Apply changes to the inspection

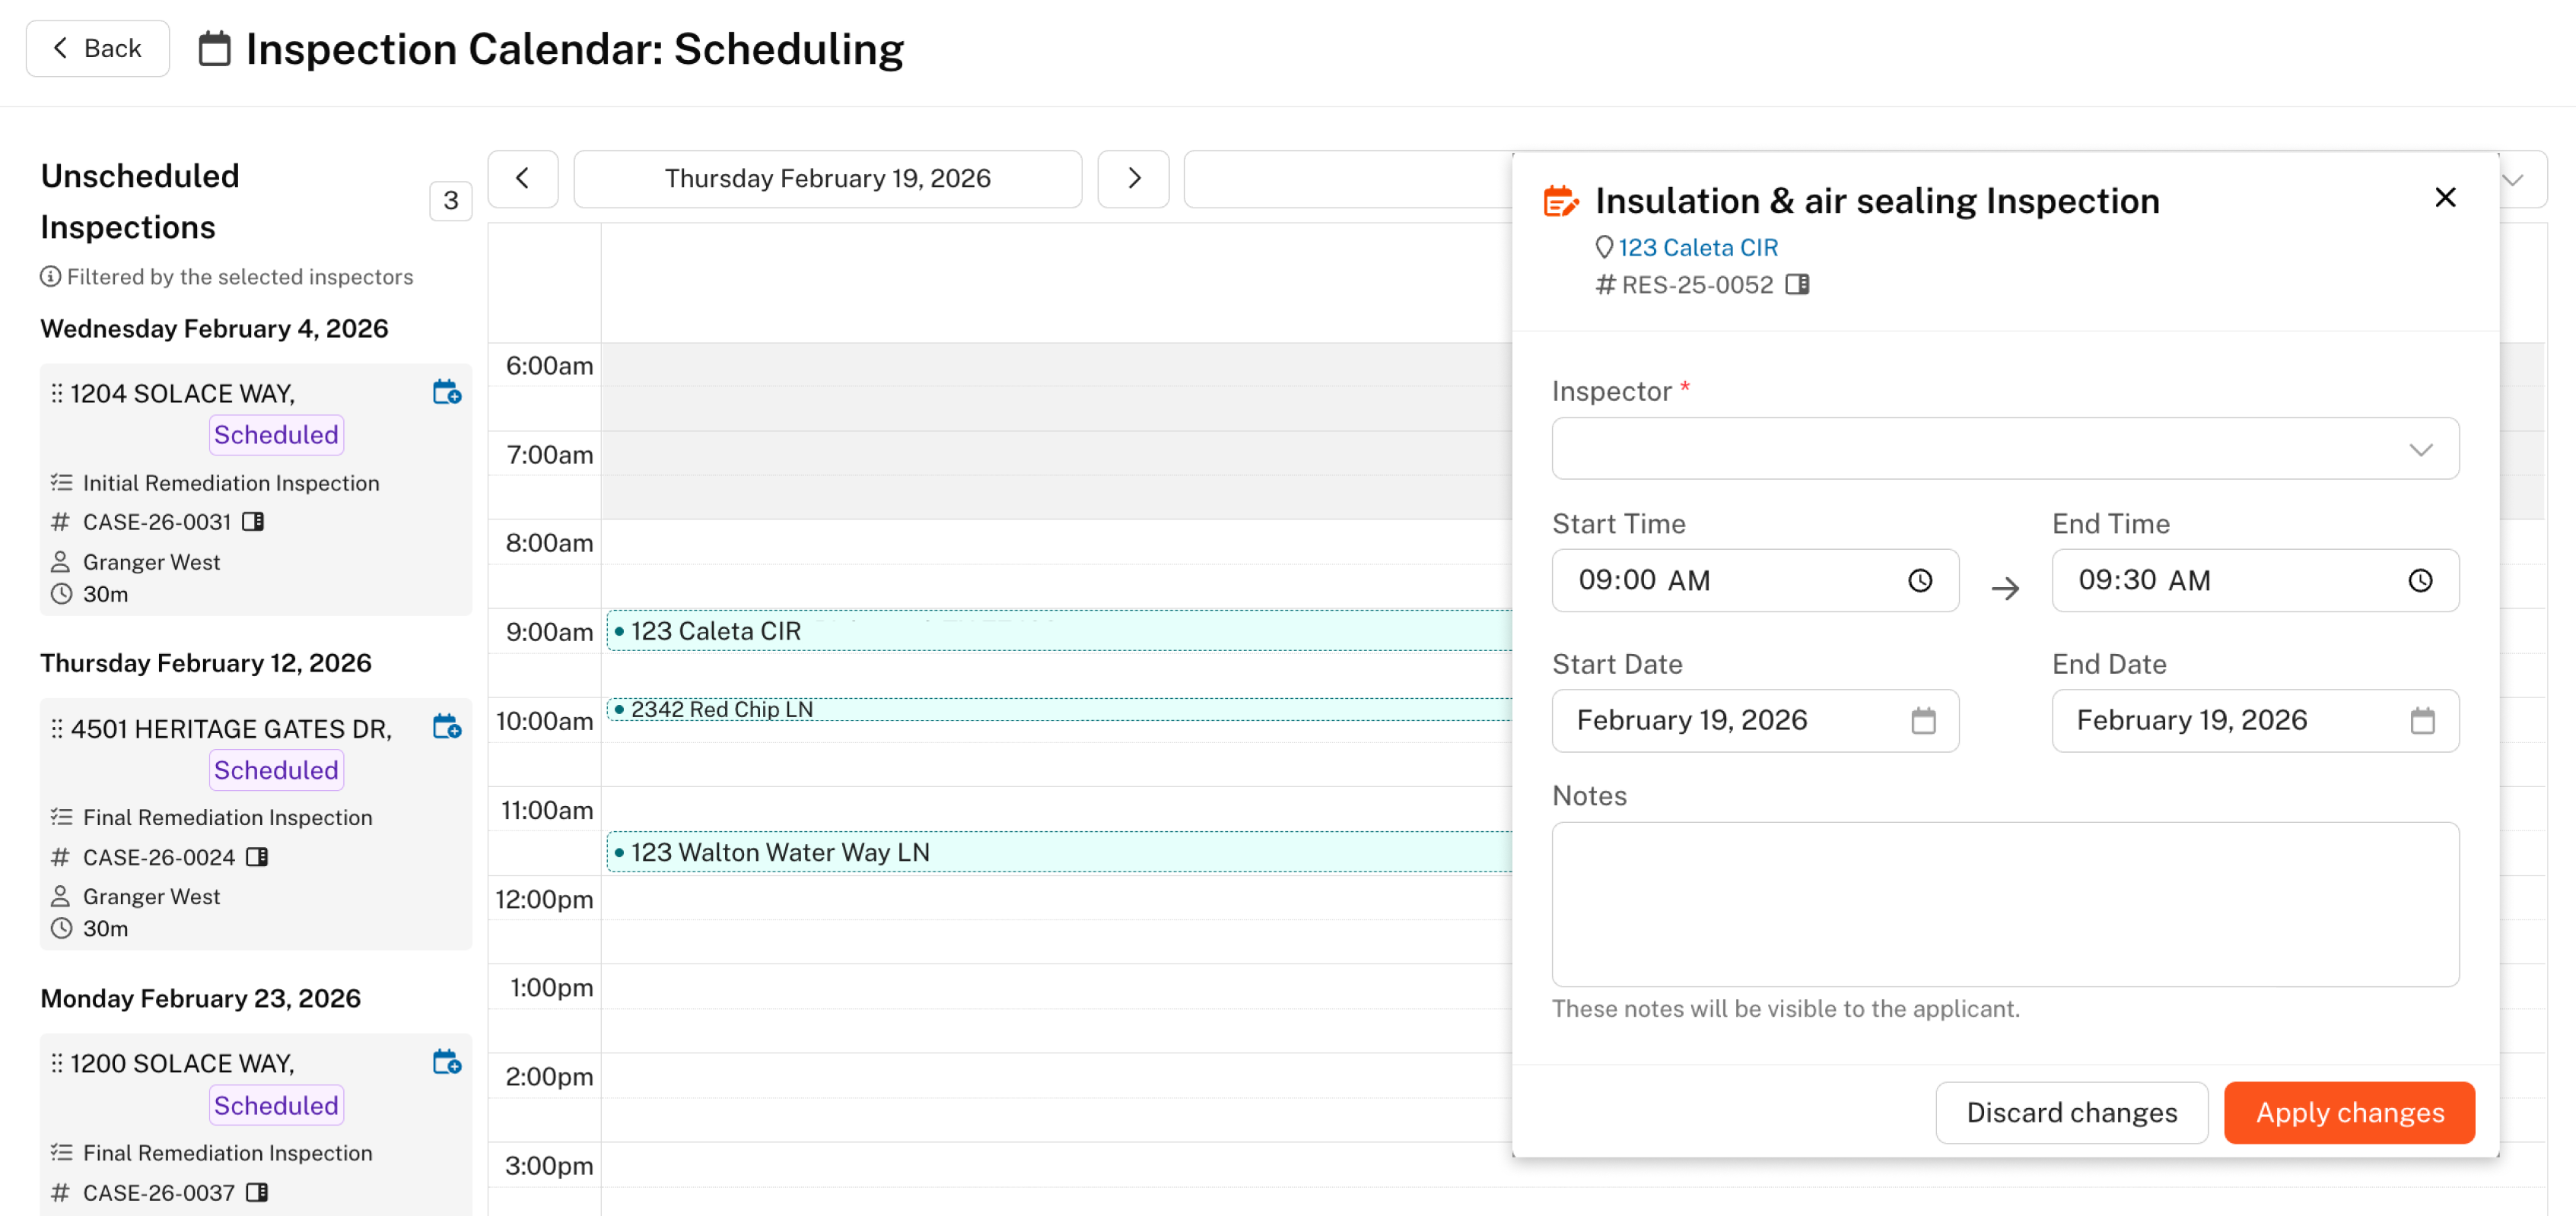[2348, 1112]
